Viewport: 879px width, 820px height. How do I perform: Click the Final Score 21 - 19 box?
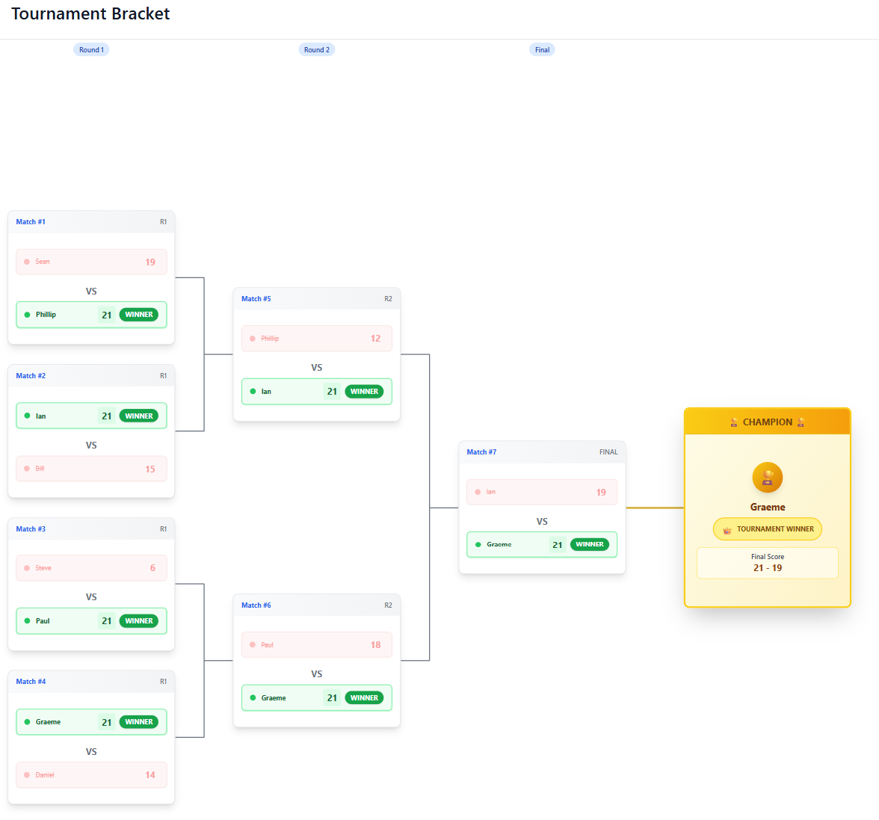click(x=767, y=563)
